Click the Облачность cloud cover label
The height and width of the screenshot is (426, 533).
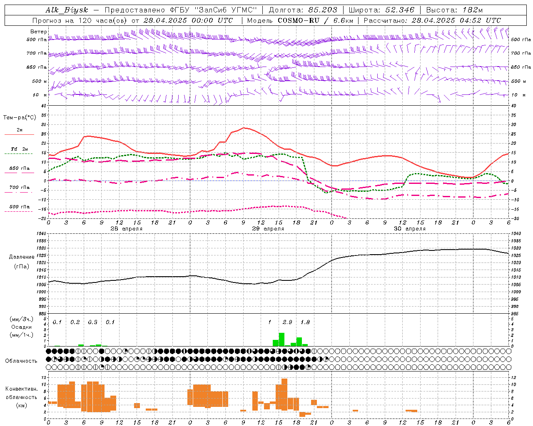coord(21,361)
